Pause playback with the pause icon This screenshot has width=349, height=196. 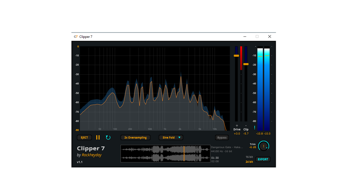[98, 138]
